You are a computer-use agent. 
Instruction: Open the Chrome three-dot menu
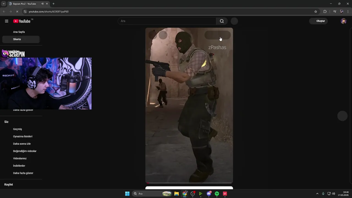click(x=348, y=12)
